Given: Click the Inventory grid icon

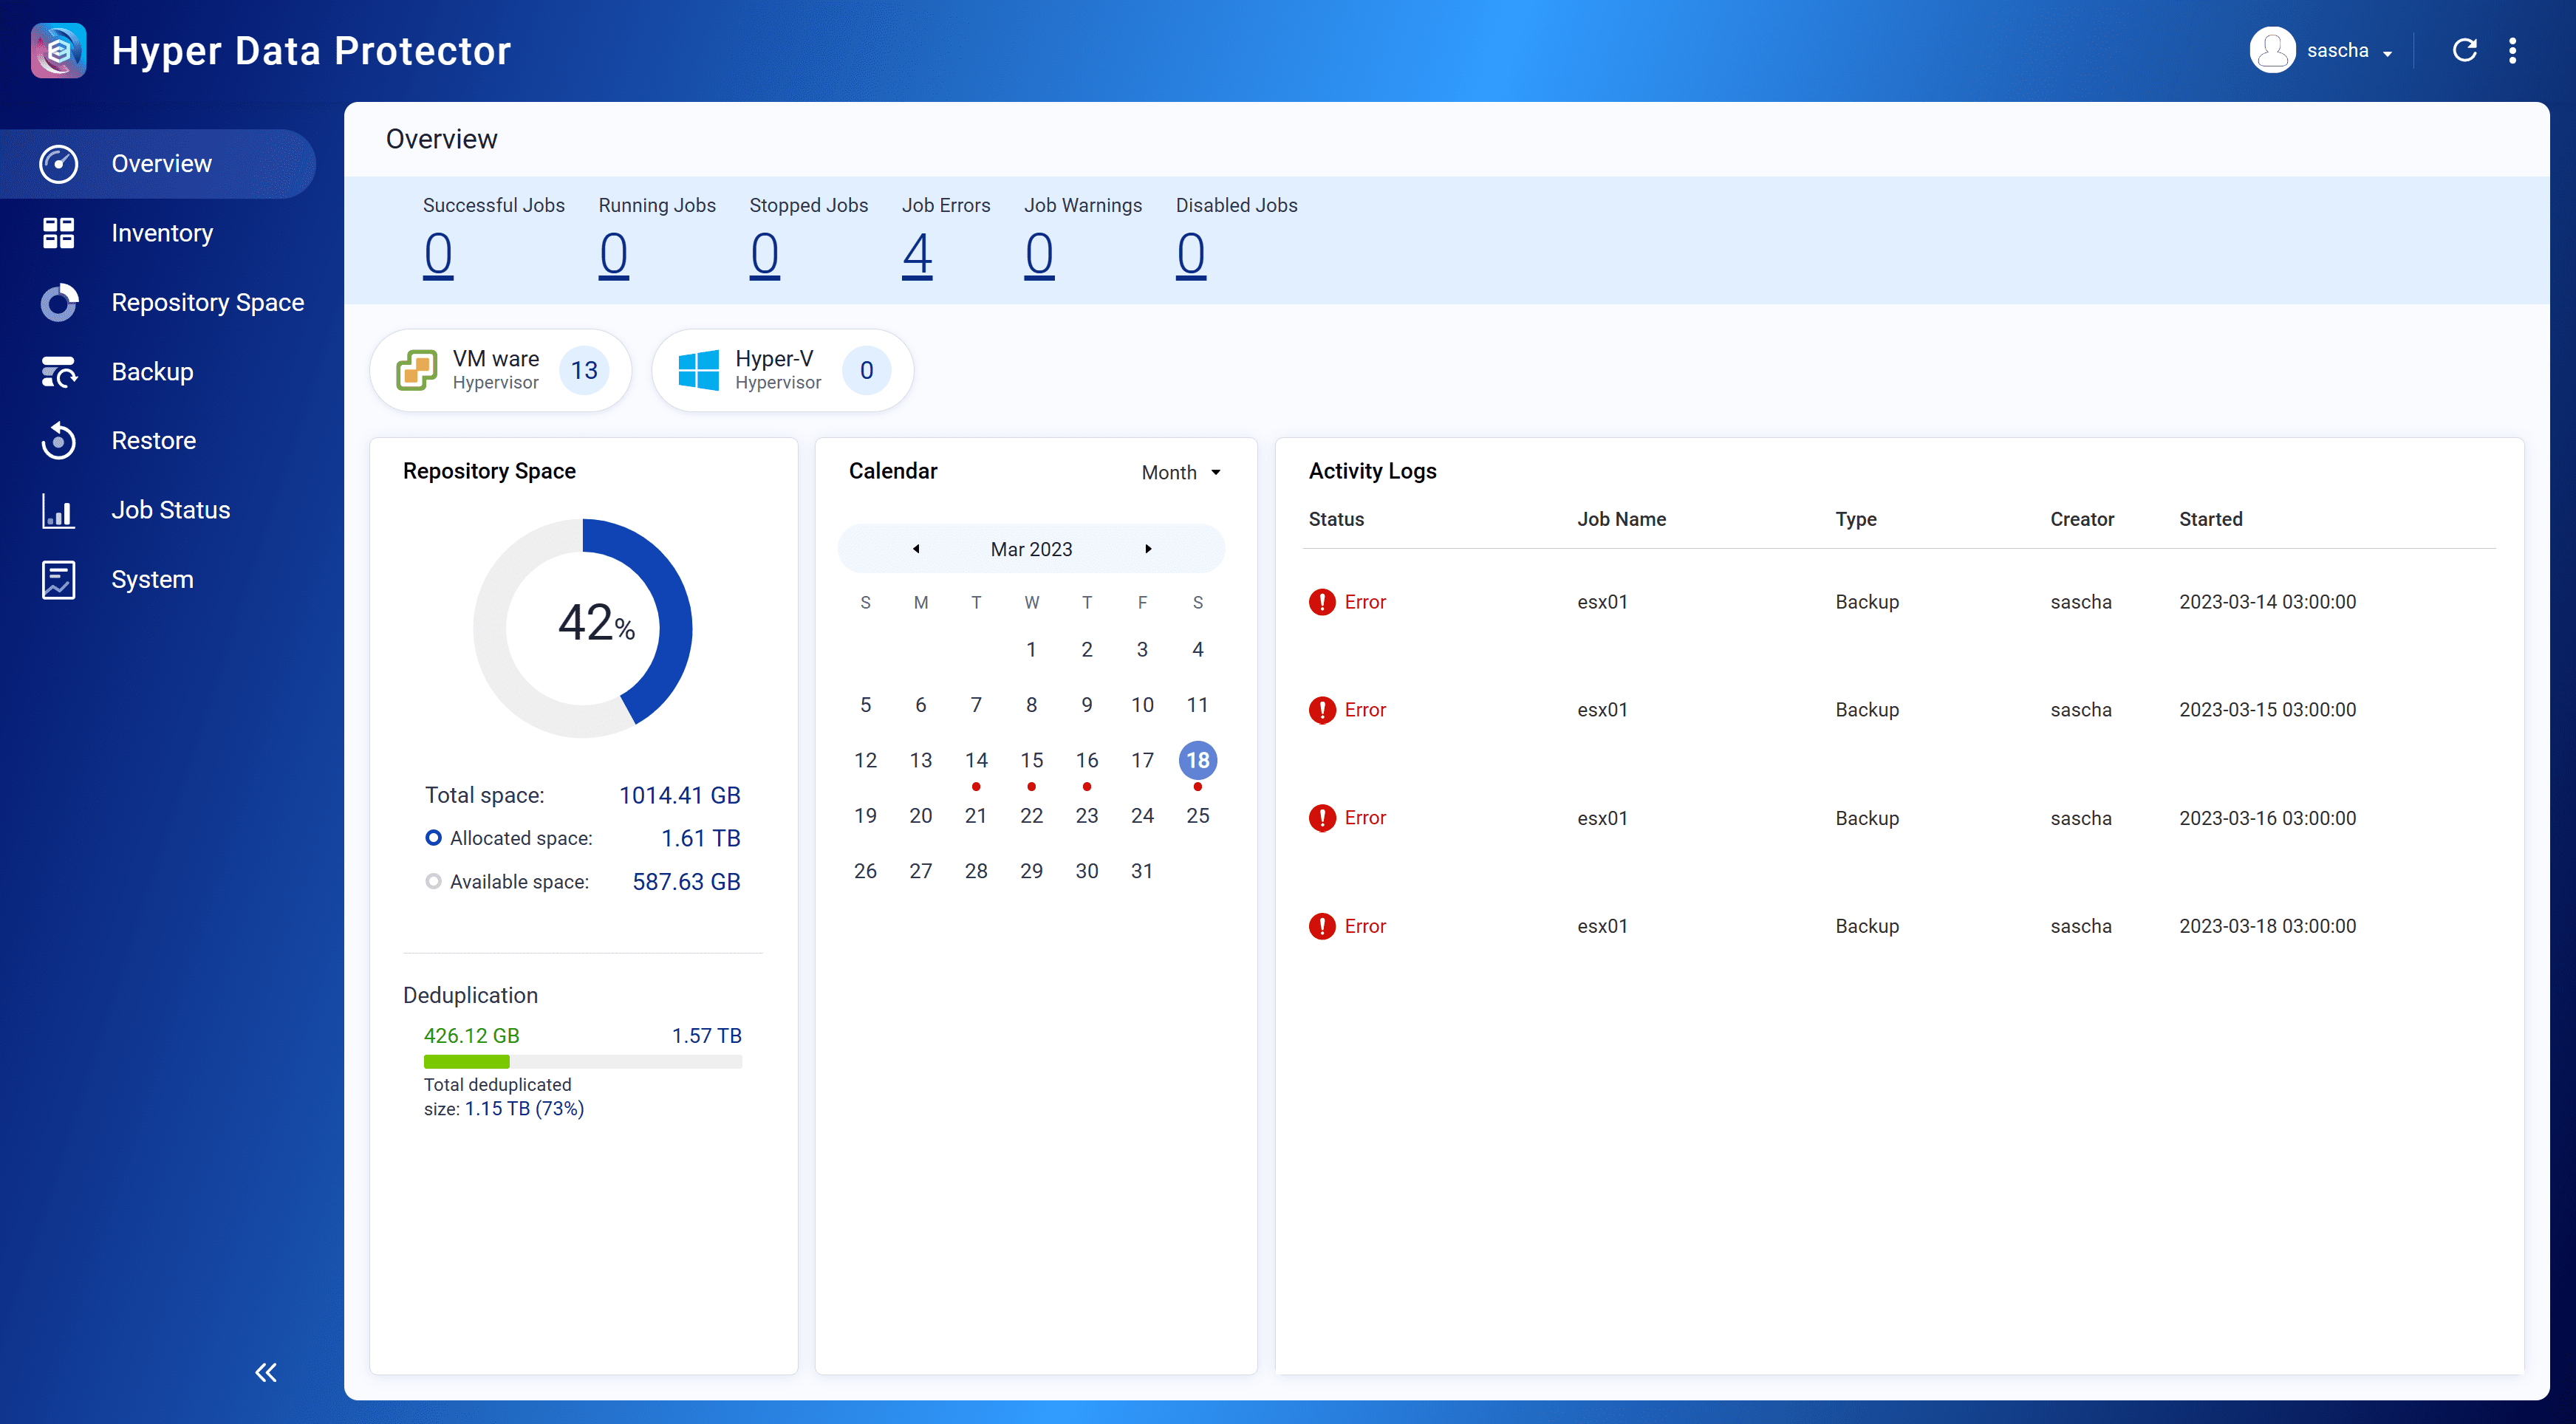Looking at the screenshot, I should click(x=58, y=233).
